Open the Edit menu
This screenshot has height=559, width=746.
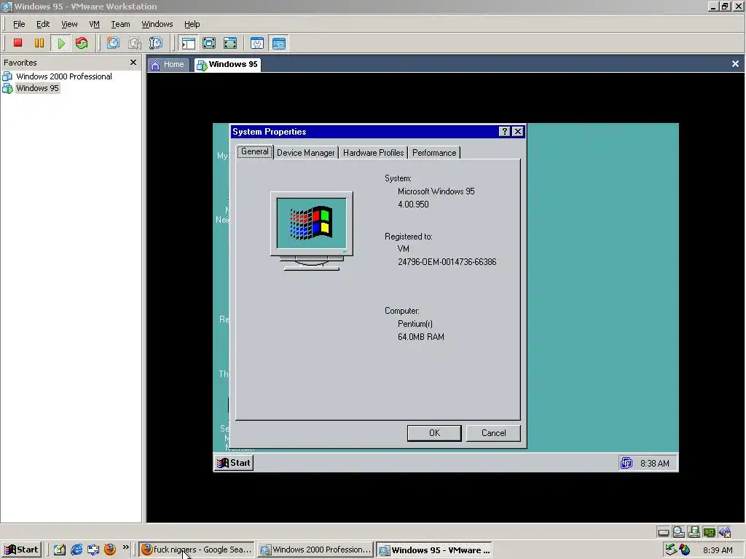[x=43, y=24]
